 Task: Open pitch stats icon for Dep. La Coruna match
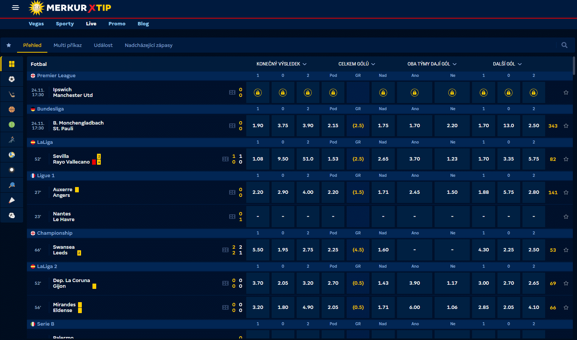225,283
